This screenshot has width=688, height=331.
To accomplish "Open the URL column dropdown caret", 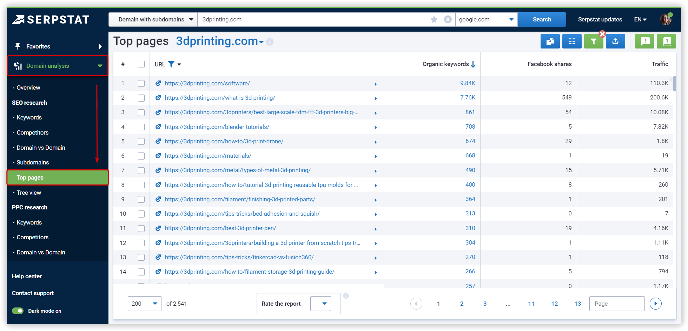I will coord(179,64).
